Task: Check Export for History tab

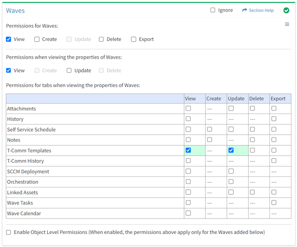Action: pyautogui.click(x=274, y=119)
